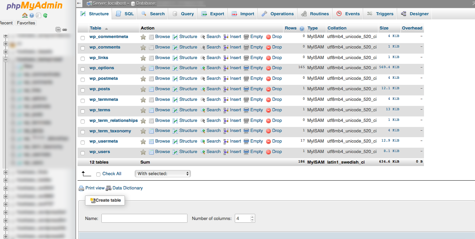475x239 pixels.
Task: Sort by the Table column header
Action: pyautogui.click(x=95, y=28)
